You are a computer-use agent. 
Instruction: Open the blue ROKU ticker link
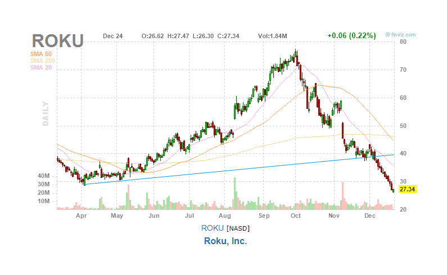(x=213, y=228)
